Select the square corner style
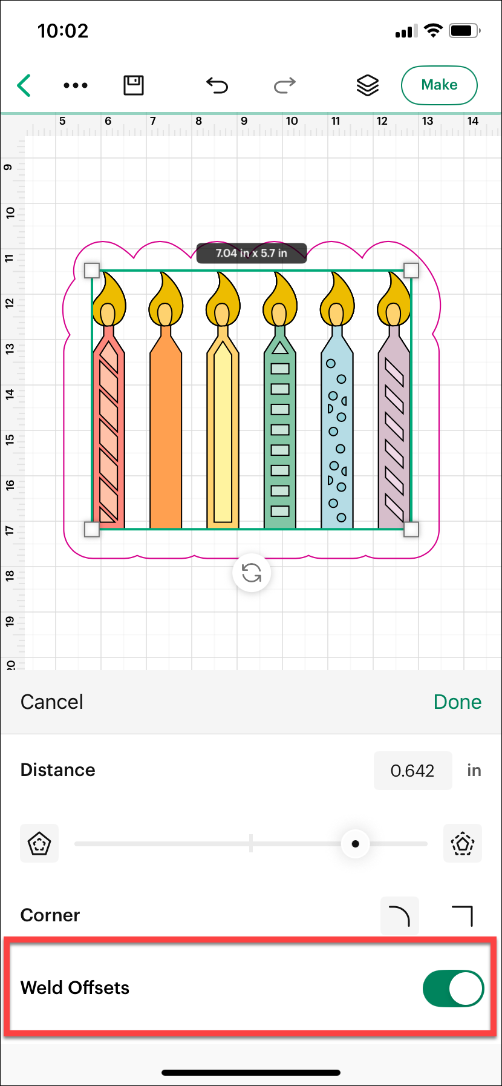Image resolution: width=502 pixels, height=1086 pixels. tap(463, 916)
